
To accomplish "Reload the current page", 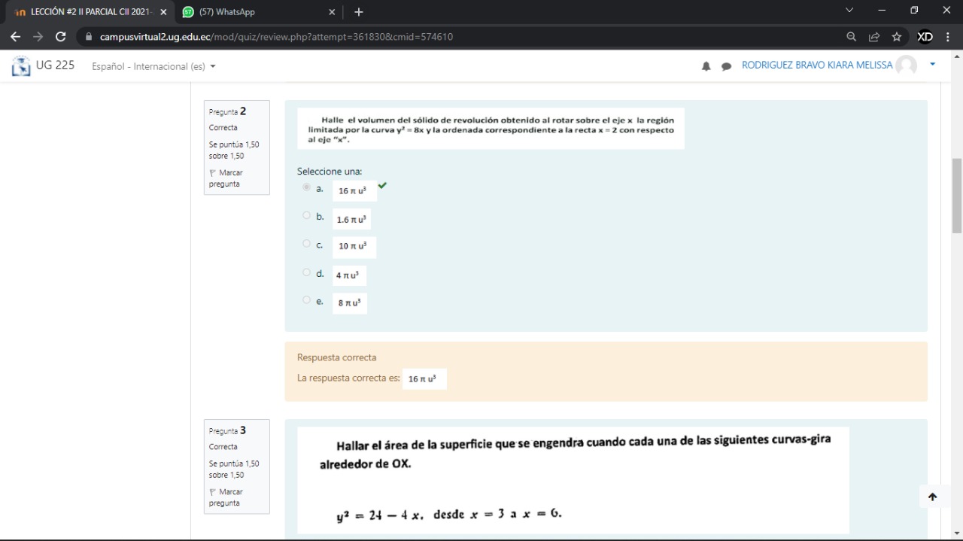I will (x=61, y=36).
